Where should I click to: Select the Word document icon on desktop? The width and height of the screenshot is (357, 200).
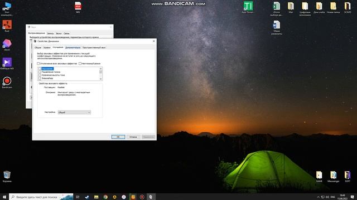(277, 27)
